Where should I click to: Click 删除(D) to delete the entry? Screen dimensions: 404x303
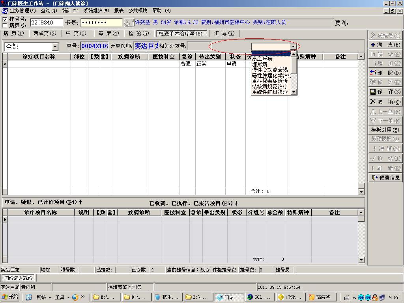385,73
